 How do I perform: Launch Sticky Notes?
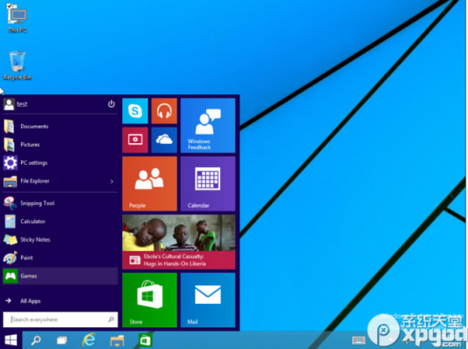pyautogui.click(x=60, y=240)
